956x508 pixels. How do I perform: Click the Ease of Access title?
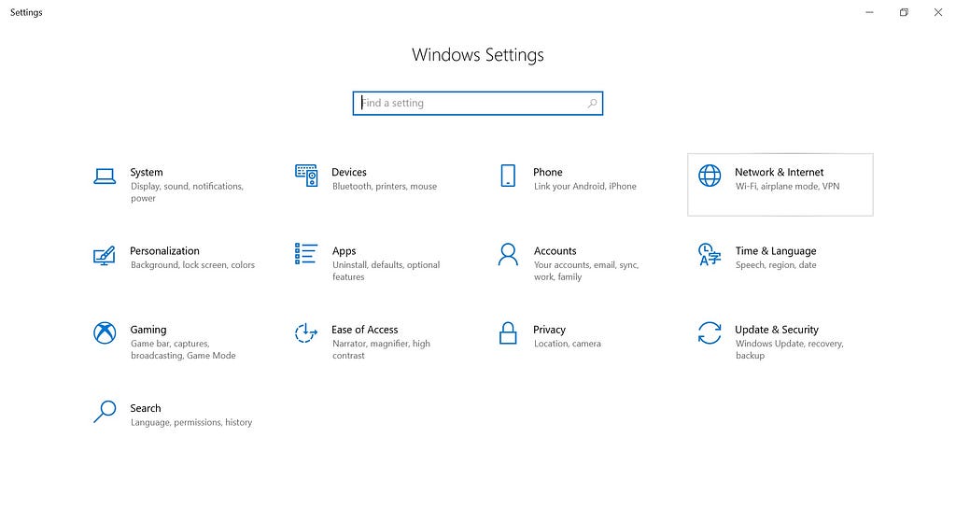click(365, 330)
